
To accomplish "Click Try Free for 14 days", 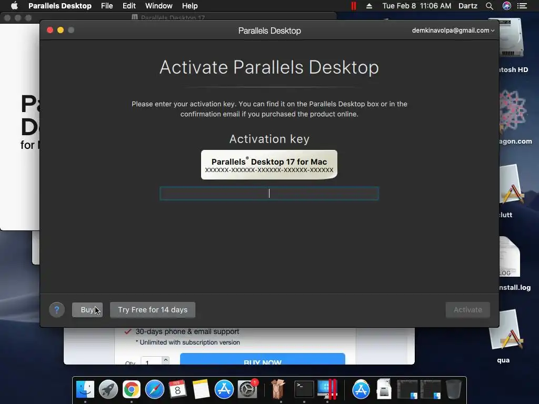I will point(153,310).
